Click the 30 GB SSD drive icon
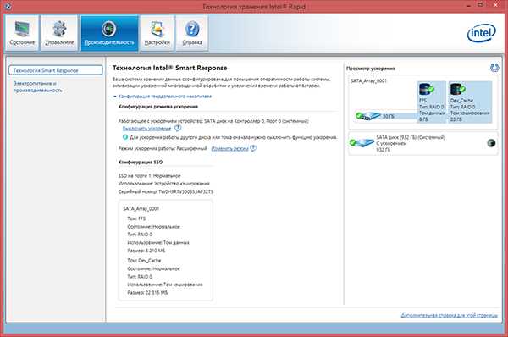The height and width of the screenshot is (337, 508). click(x=368, y=116)
